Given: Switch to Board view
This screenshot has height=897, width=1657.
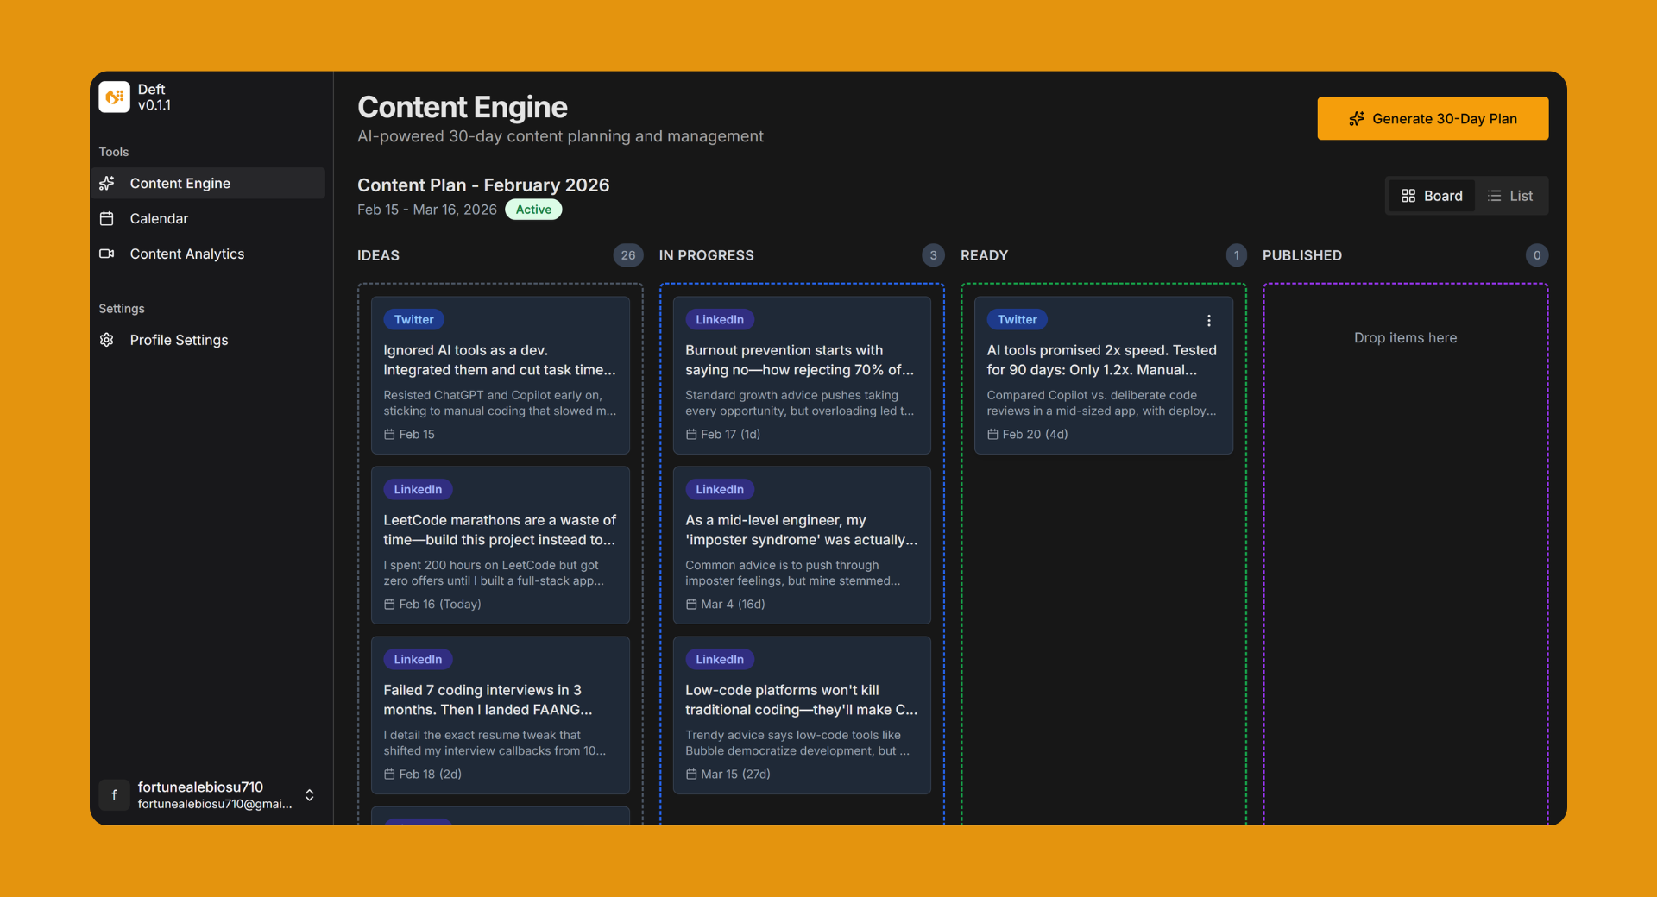Looking at the screenshot, I should [x=1432, y=196].
